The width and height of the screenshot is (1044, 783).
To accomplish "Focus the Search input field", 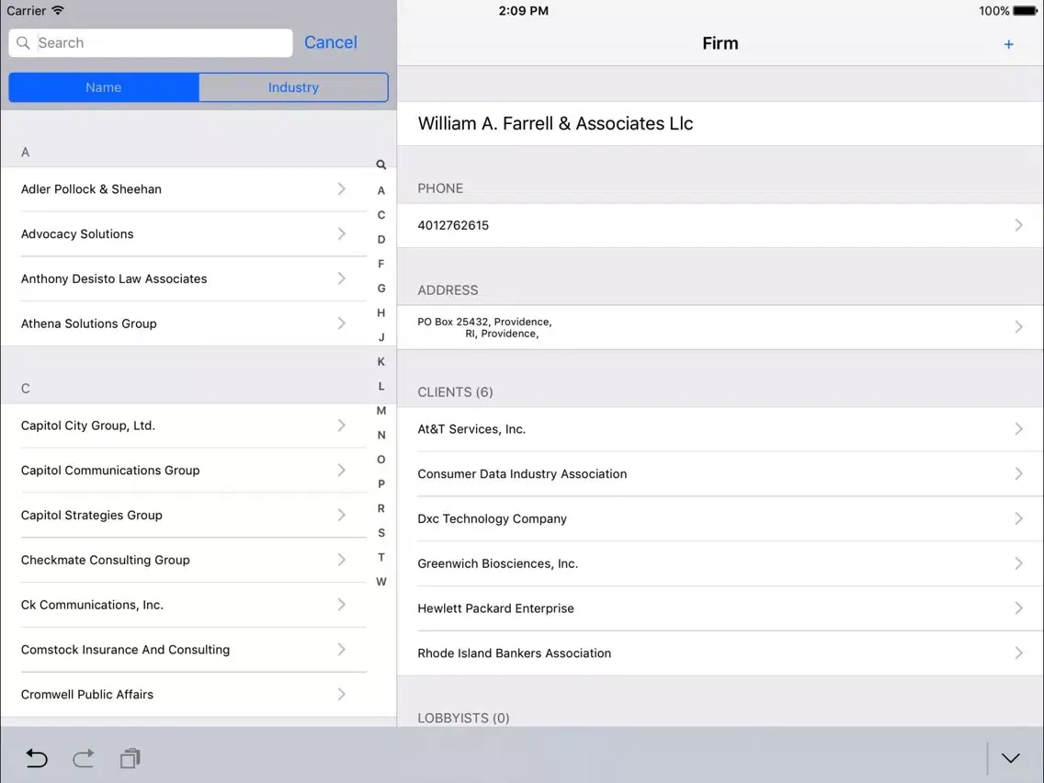I will click(x=151, y=42).
